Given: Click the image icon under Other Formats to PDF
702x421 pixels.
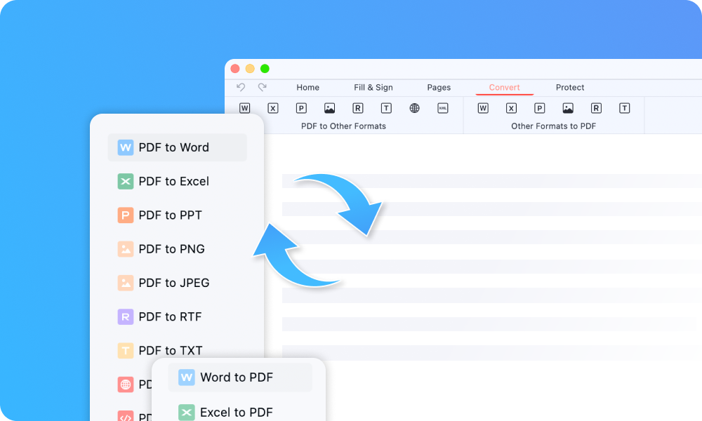Looking at the screenshot, I should click(568, 108).
